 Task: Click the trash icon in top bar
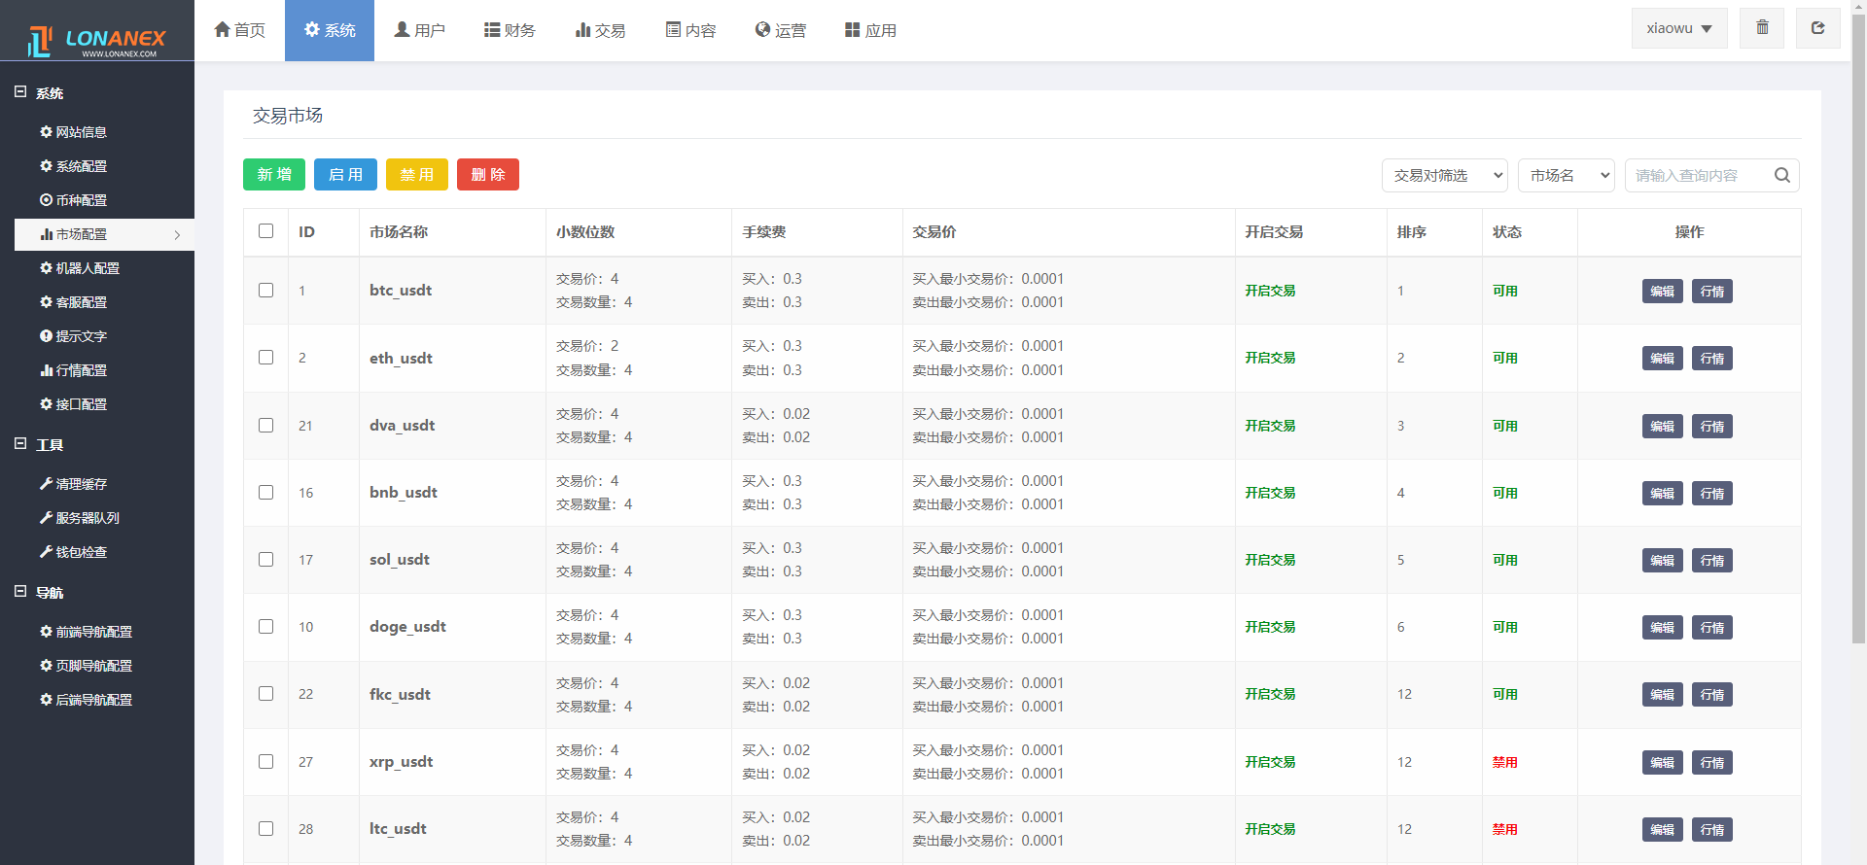1762,28
